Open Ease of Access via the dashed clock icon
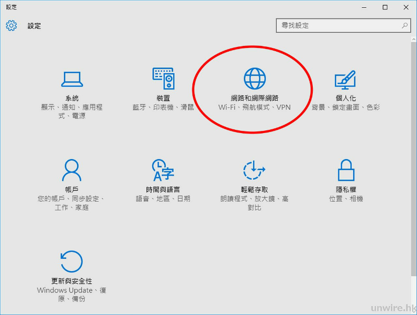Image resolution: width=417 pixels, height=315 pixels. click(254, 169)
